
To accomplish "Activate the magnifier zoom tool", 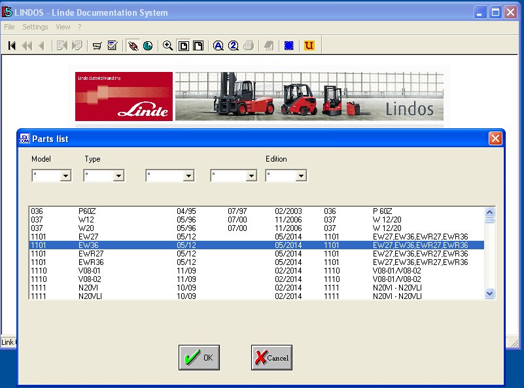I will click(167, 45).
